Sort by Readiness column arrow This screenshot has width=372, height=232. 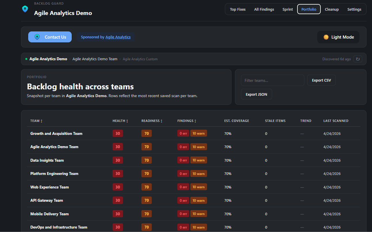pyautogui.click(x=161, y=121)
